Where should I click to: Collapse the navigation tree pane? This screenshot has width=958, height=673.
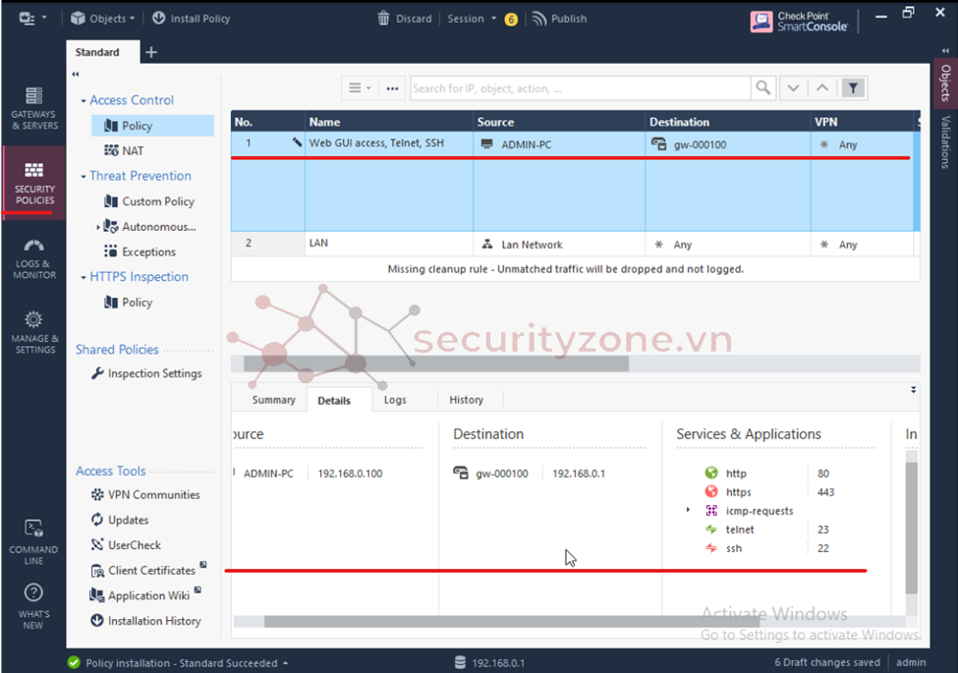75,74
